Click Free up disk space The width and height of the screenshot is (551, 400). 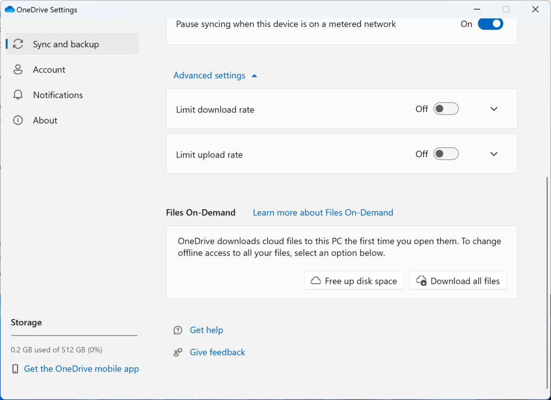354,280
